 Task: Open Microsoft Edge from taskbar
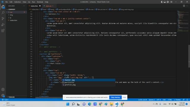pos(90,104)
